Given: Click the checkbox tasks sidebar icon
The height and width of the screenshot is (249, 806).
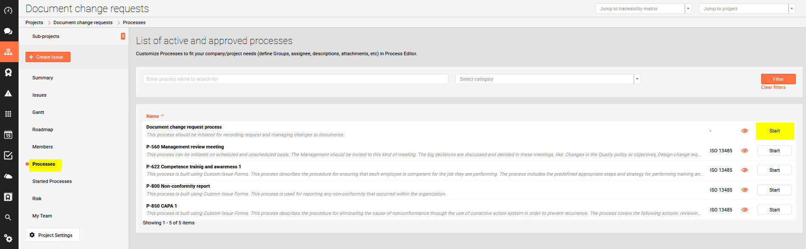Looking at the screenshot, I should click(8, 155).
